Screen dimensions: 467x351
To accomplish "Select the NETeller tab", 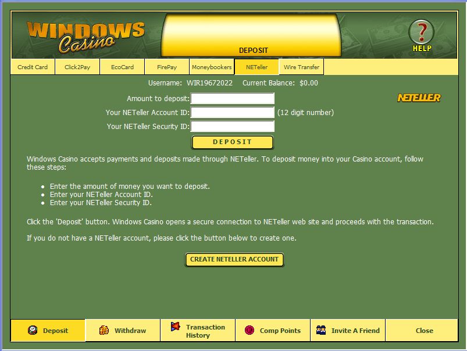I will coord(256,67).
